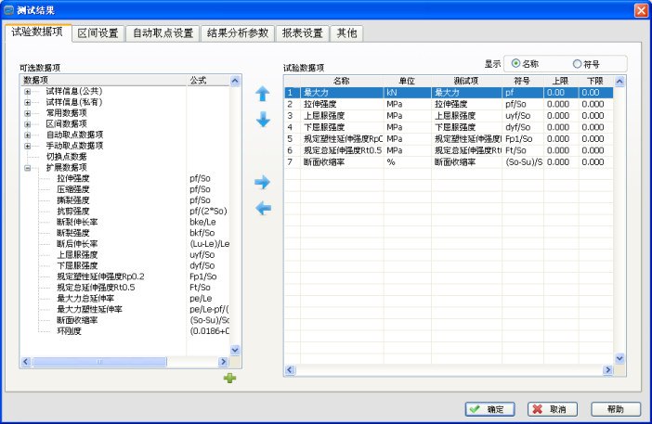Click the green plus add icon

pos(229,377)
